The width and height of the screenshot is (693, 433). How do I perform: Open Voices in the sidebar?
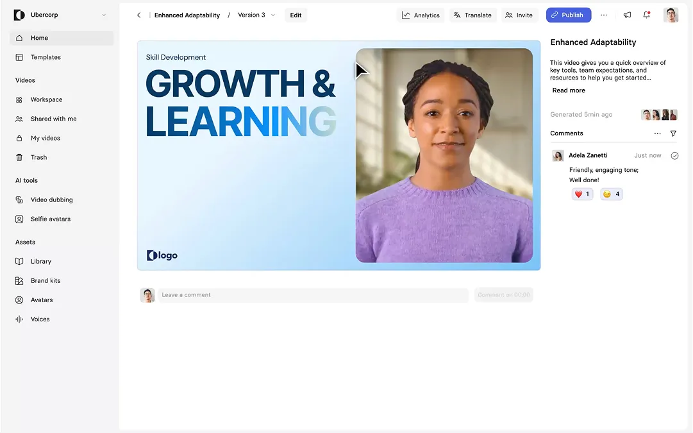[40, 319]
